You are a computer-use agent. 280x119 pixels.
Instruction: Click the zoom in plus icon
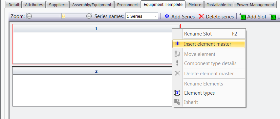coord(89,16)
